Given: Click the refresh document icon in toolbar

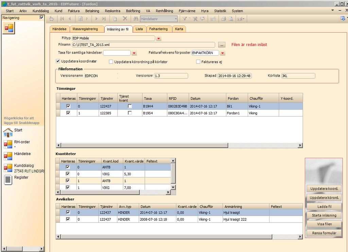Looking at the screenshot, I should tap(80, 19).
